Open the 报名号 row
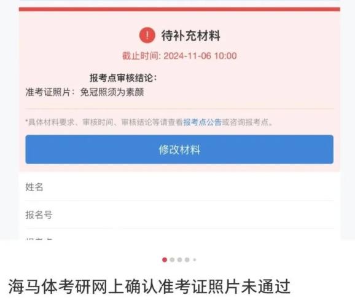The height and width of the screenshot is (300, 355). click(179, 215)
